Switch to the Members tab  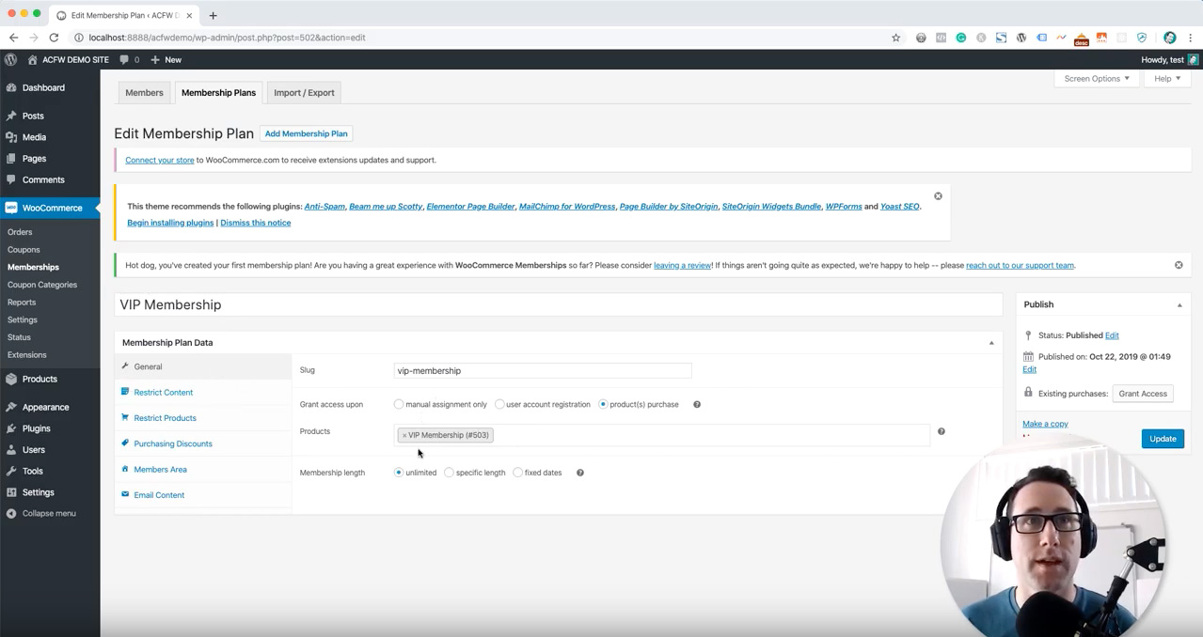pyautogui.click(x=144, y=92)
